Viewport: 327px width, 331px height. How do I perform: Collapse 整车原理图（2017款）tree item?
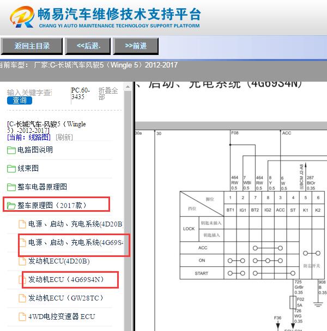[52, 205]
